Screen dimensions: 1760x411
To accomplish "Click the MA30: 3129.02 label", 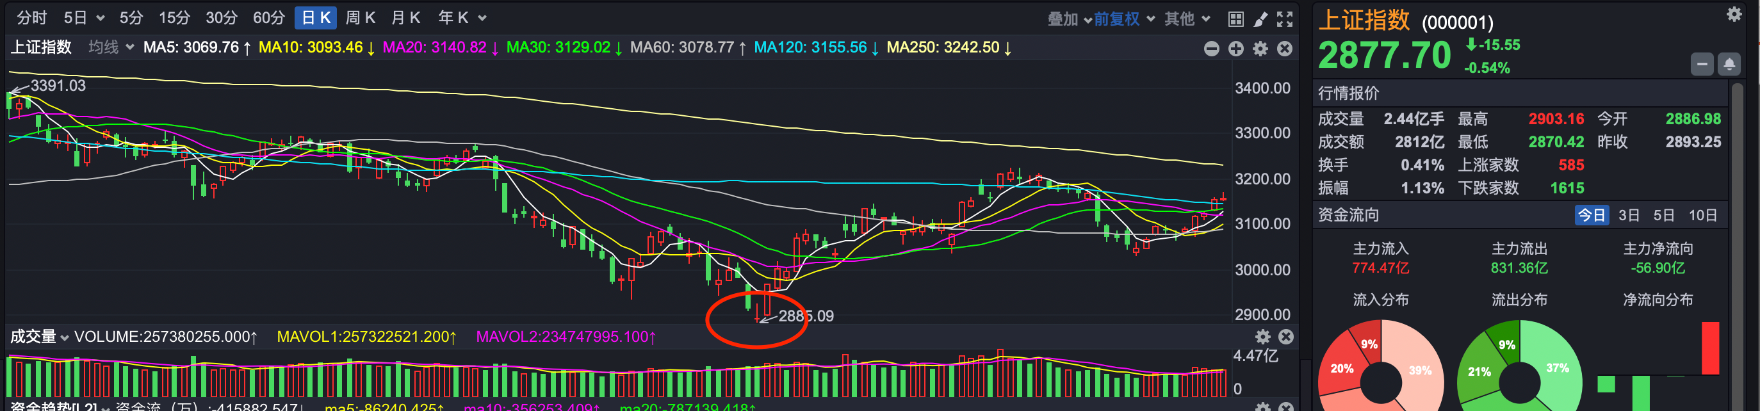I will [564, 48].
